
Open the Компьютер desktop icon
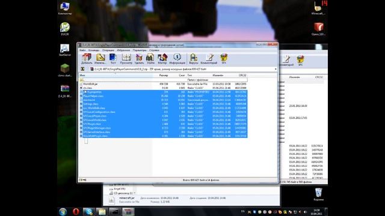pos(65,8)
